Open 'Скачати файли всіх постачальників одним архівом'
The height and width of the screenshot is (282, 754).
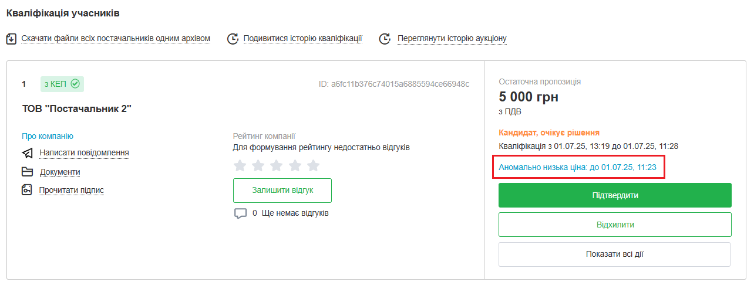[116, 39]
